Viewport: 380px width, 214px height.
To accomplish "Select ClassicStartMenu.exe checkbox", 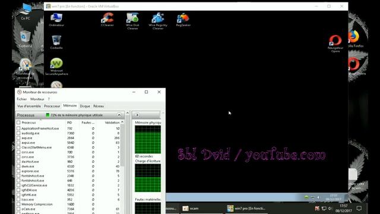I will click(x=18, y=147).
